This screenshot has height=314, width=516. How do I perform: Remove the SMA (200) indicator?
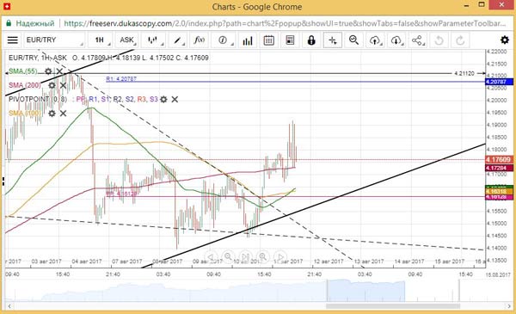tap(63, 85)
